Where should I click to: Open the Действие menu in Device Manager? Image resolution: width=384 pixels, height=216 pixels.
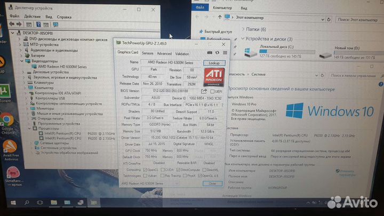point(33,17)
